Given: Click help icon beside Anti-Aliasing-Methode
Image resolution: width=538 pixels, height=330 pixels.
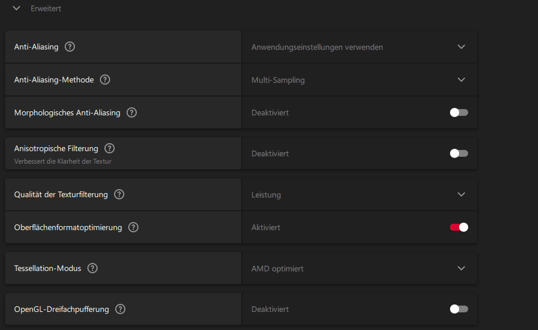Looking at the screenshot, I should (x=105, y=80).
